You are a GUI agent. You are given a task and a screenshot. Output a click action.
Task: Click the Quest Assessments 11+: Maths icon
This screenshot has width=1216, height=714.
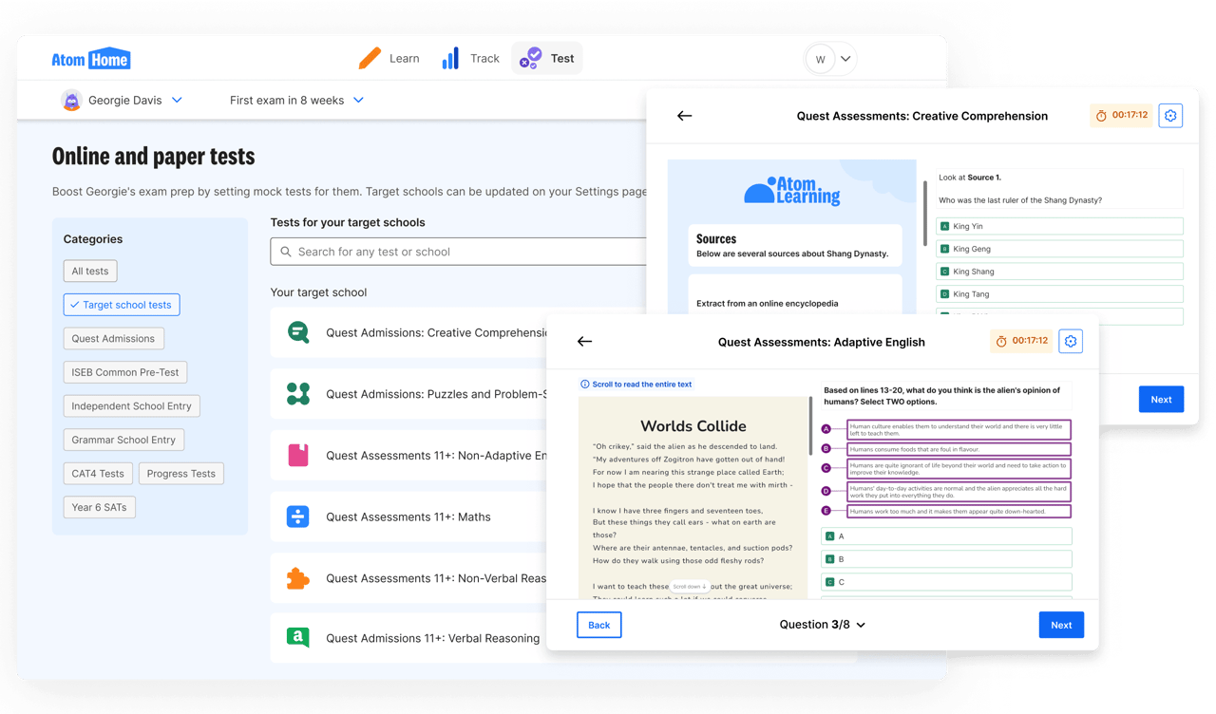tap(298, 517)
